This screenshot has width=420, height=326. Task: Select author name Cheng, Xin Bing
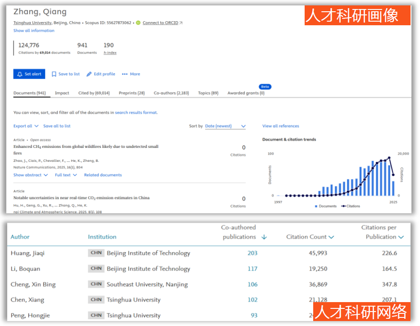(x=33, y=285)
